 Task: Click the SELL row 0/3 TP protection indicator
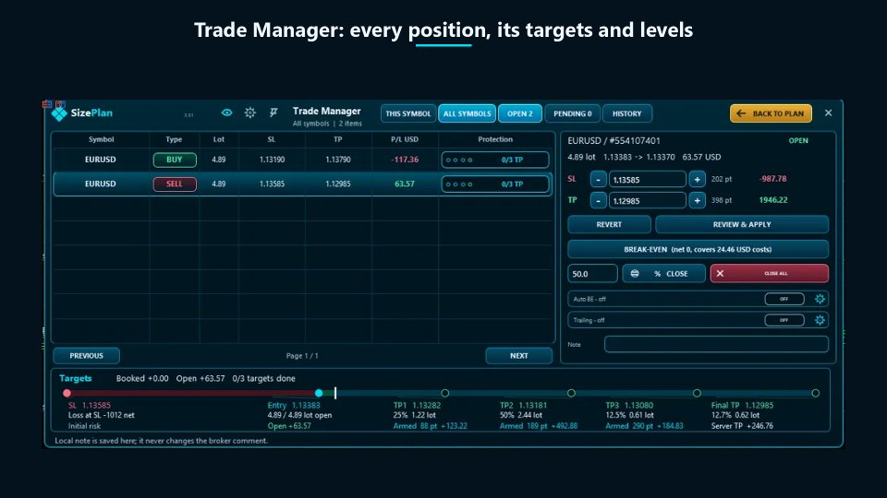[495, 184]
